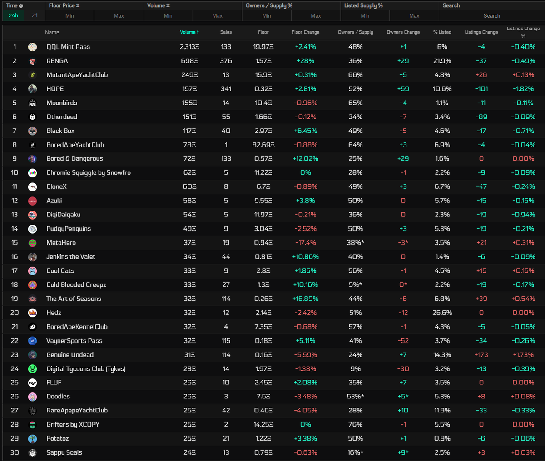Click the Name column header
Image resolution: width=545 pixels, height=461 pixels.
pos(52,32)
